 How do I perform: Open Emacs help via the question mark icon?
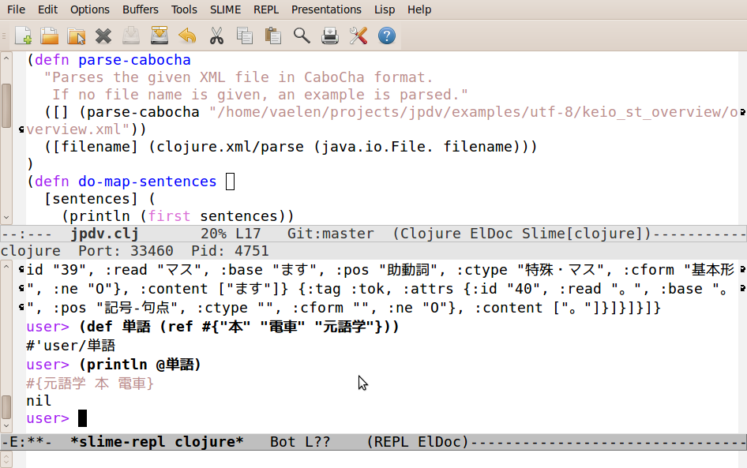[x=385, y=36]
